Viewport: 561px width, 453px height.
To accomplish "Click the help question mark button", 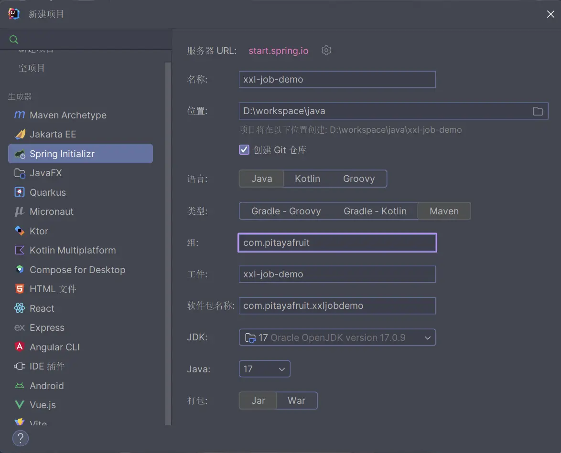I will [x=21, y=438].
